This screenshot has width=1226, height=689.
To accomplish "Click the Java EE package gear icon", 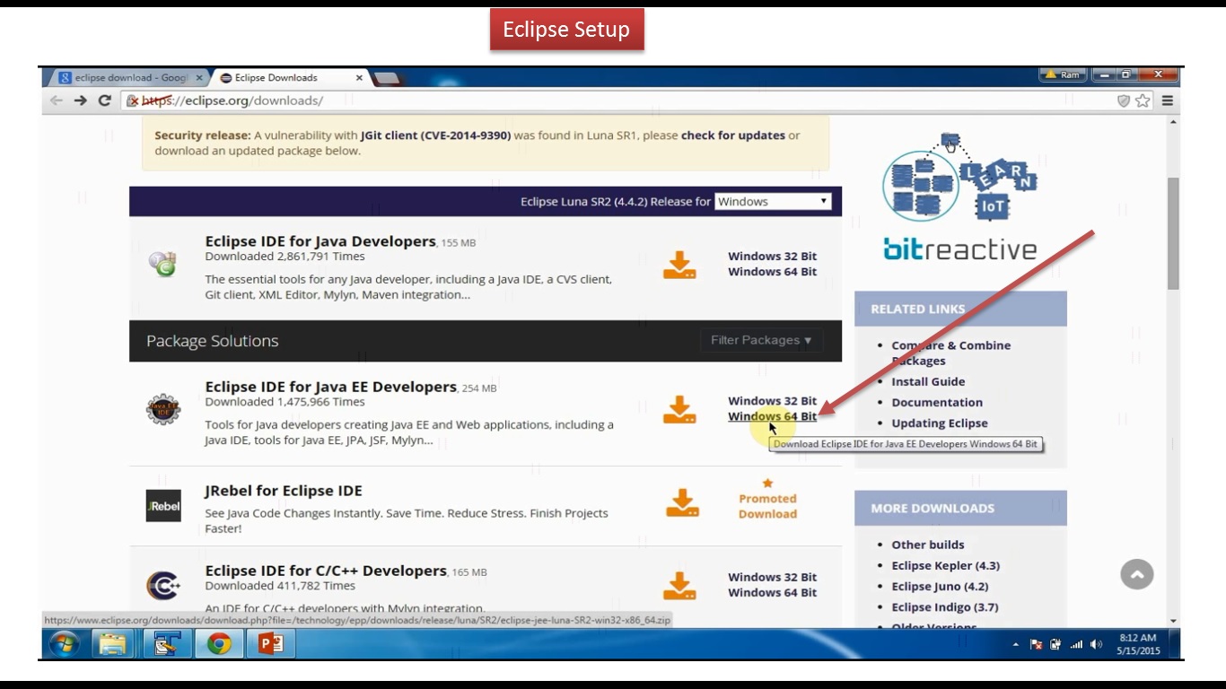I will (163, 409).
